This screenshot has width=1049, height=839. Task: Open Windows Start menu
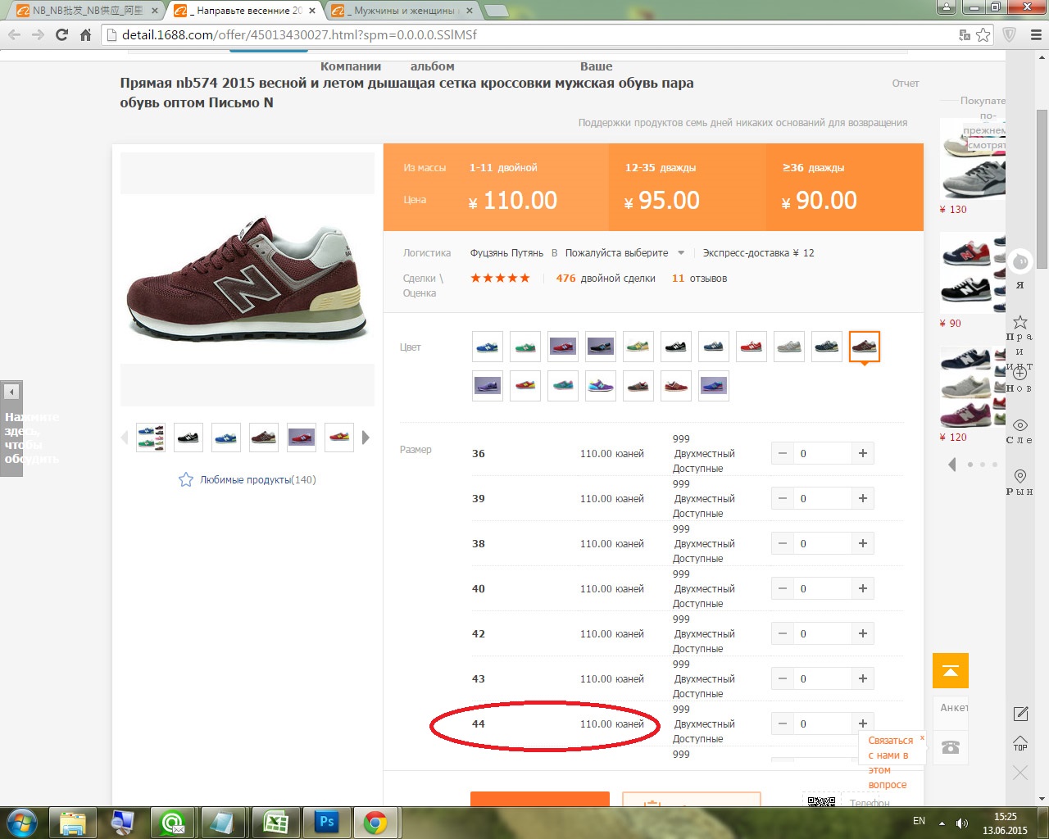click(22, 822)
